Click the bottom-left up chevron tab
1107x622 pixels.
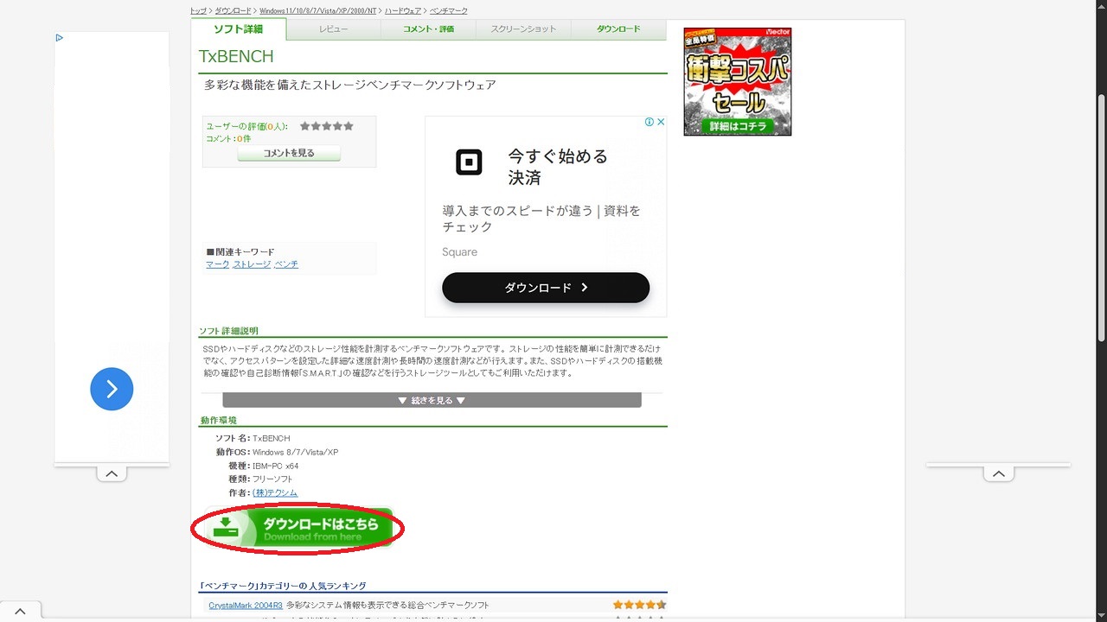(20, 612)
